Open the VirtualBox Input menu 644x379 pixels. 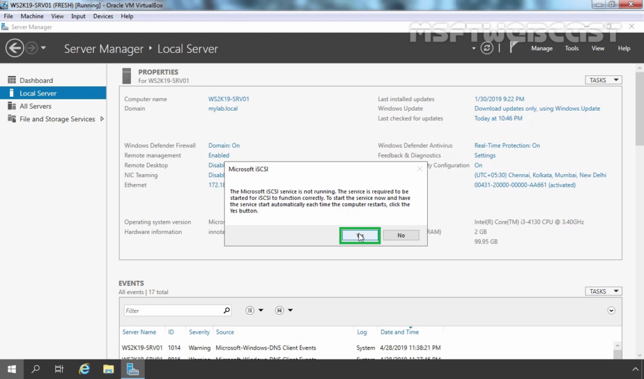click(x=78, y=16)
